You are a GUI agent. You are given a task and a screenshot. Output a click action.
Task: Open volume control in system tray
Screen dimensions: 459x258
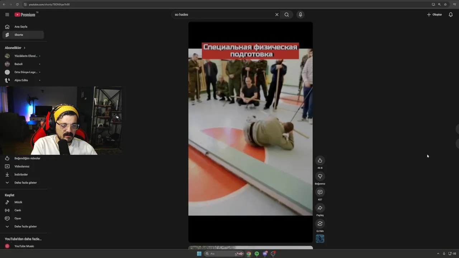(x=454, y=254)
